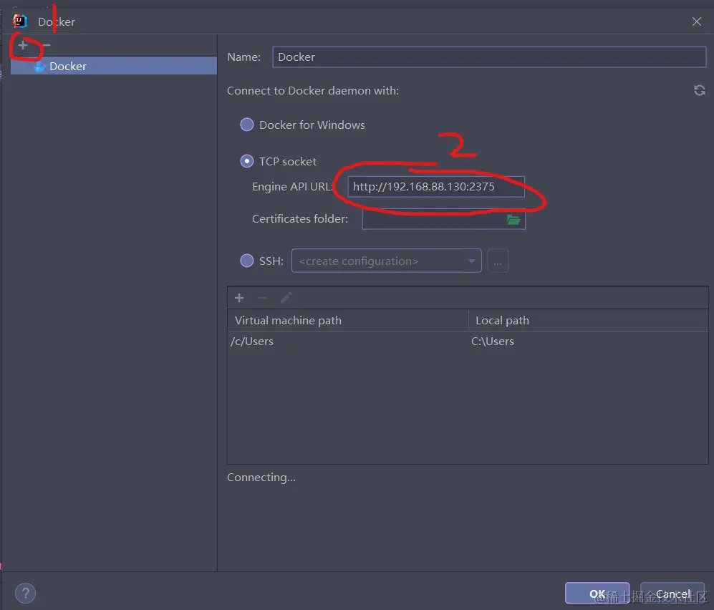Edit the Engine API URL field
Viewport: 714px width, 610px height.
tap(436, 187)
